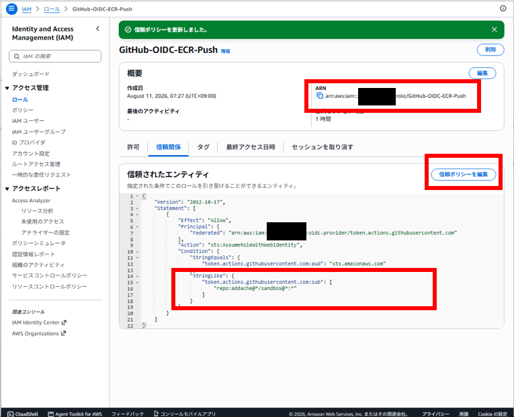Open the セッションを取り消す tab
The width and height of the screenshot is (514, 417).
click(323, 147)
